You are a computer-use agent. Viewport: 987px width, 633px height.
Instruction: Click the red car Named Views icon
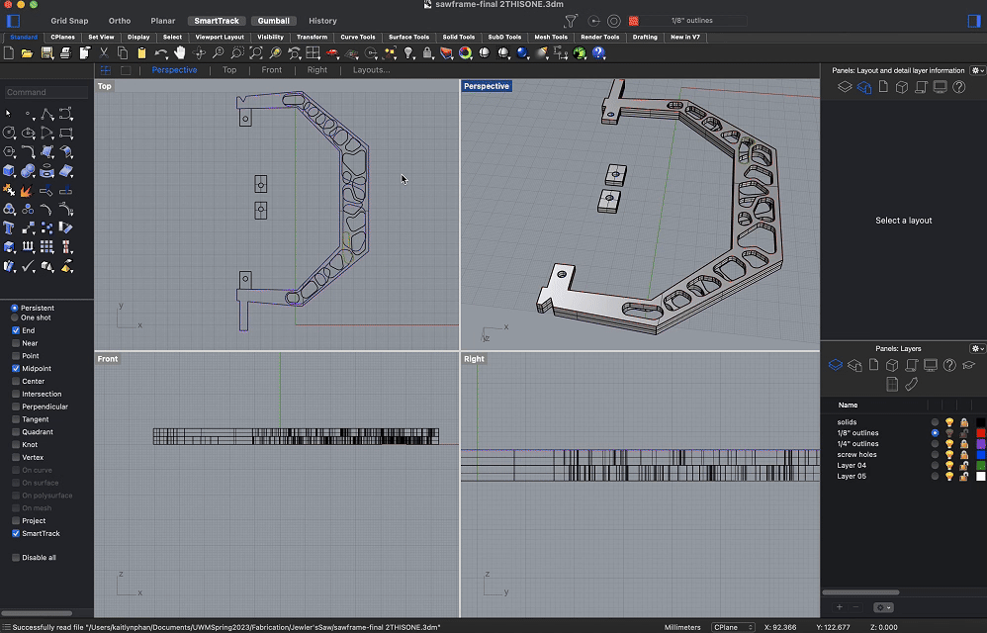tap(332, 52)
